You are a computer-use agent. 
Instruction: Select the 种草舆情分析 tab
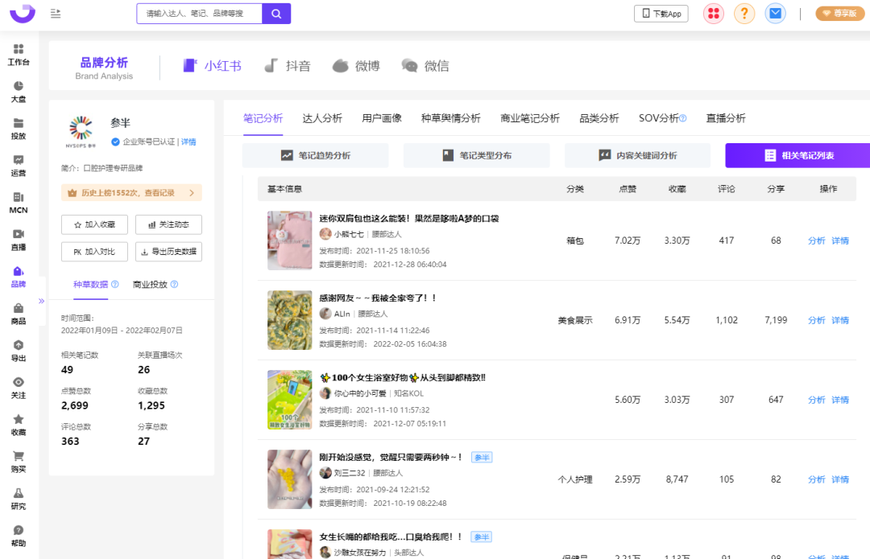click(x=450, y=118)
